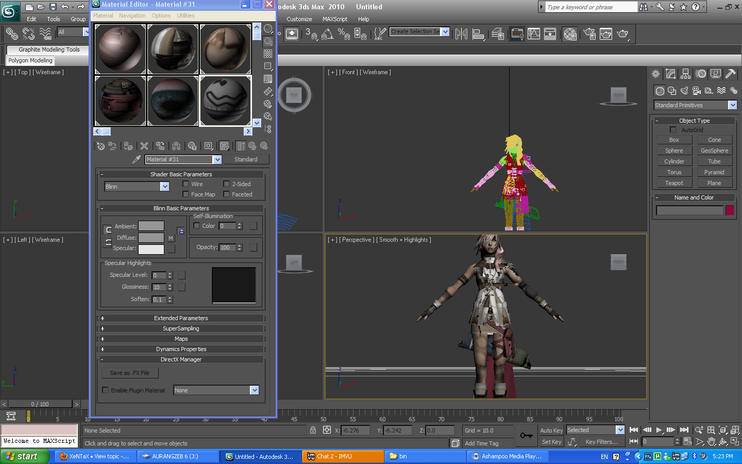Open the Utilities hammer panel icon
The image size is (742, 464).
click(x=730, y=74)
